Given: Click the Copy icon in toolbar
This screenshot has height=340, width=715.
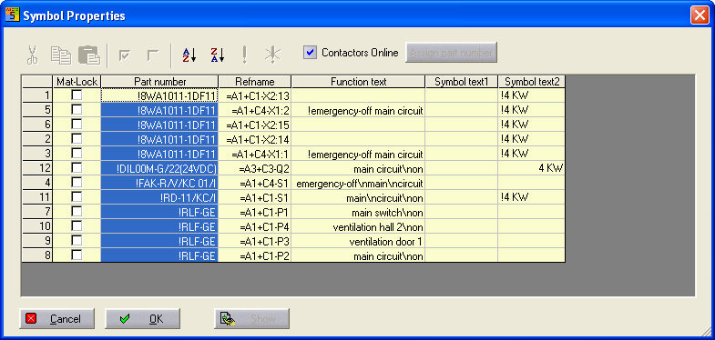Looking at the screenshot, I should pos(61,55).
